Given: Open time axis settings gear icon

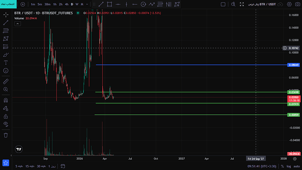Looking at the screenshot, I should [295, 159].
